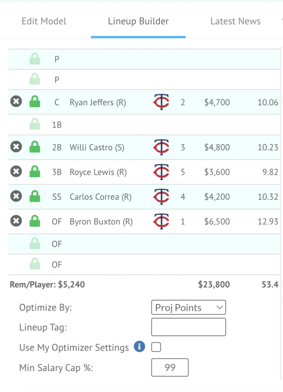
Task: Click the lock icon on first P slot
Action: pyautogui.click(x=35, y=59)
